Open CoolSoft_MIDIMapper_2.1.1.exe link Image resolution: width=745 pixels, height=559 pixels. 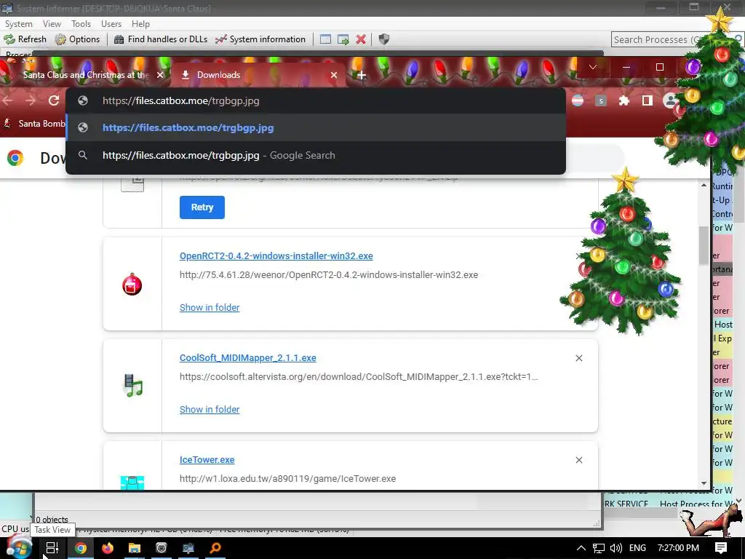tap(247, 358)
